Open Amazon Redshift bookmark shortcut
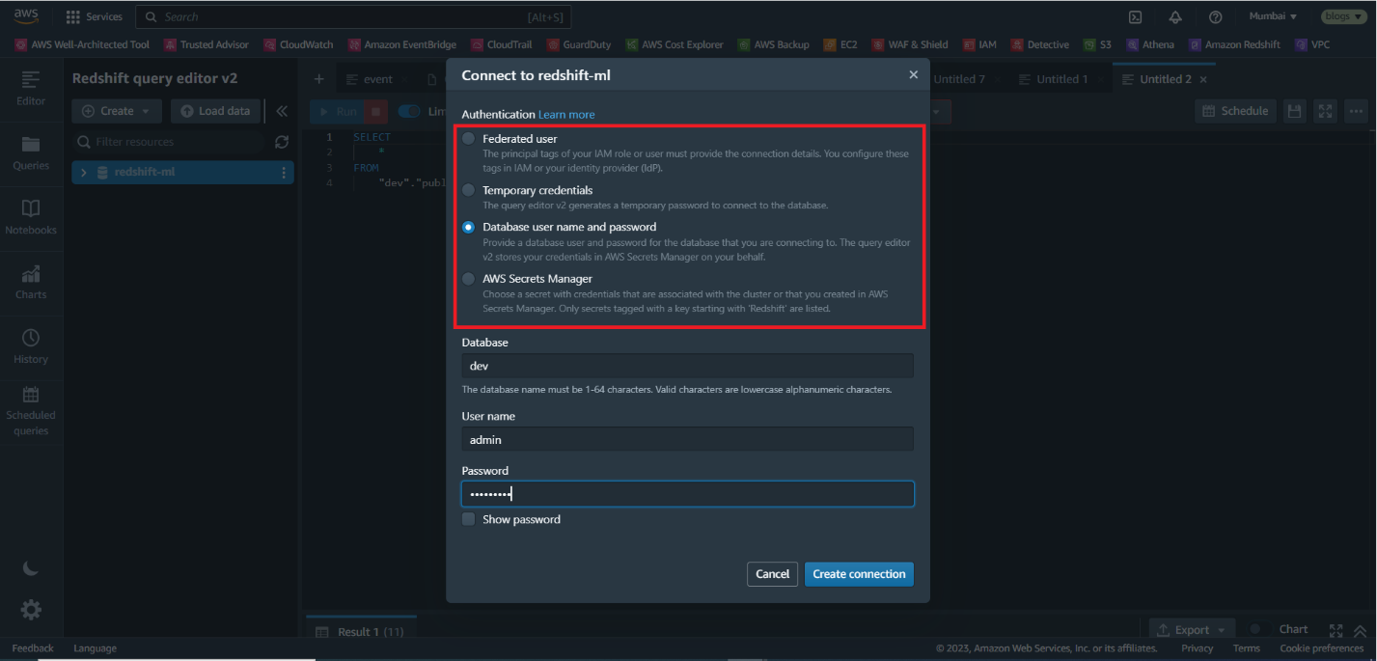The width and height of the screenshot is (1377, 661). click(x=1234, y=44)
